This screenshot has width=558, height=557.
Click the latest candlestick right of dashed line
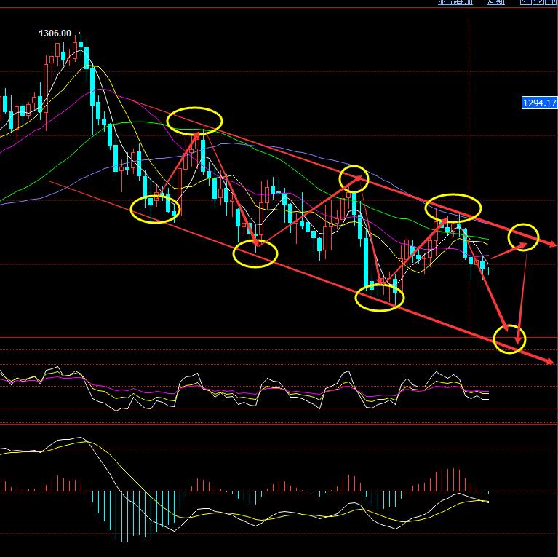click(488, 270)
